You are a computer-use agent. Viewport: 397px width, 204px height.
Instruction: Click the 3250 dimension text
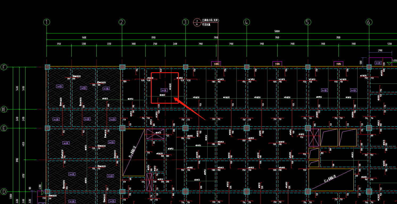[109, 44]
